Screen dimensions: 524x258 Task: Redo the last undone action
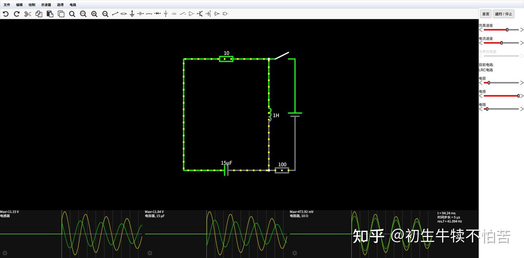(17, 14)
